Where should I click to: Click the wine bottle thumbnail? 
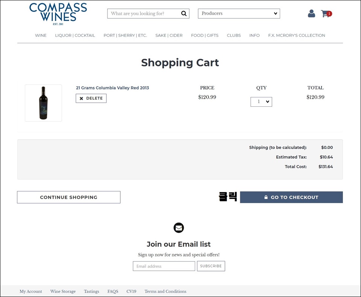tap(43, 103)
